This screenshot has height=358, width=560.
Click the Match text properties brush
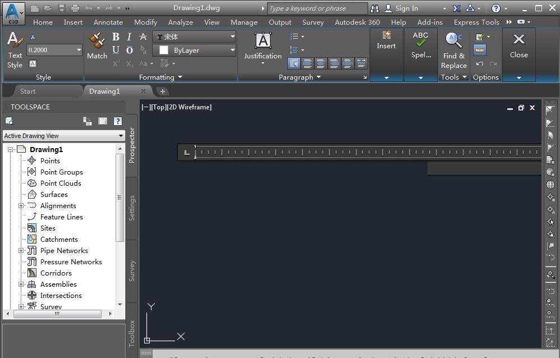coord(97,46)
